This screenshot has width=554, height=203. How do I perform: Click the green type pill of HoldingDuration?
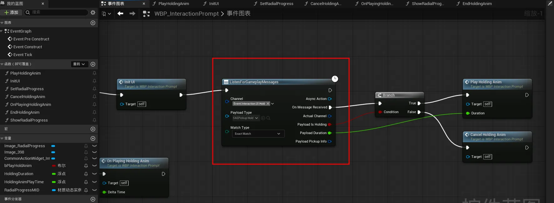[x=53, y=174]
